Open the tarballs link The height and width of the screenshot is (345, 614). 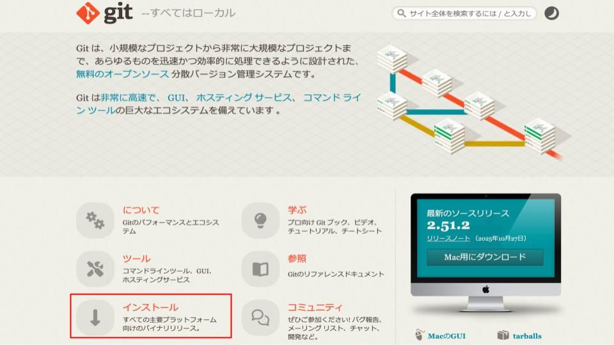(526, 335)
